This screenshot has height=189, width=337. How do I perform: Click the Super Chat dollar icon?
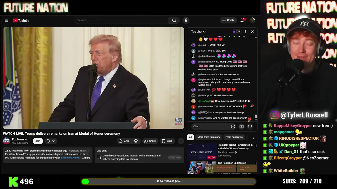(241, 127)
